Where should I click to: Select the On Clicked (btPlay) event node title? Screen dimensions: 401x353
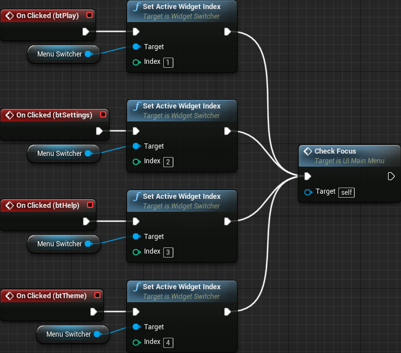pyautogui.click(x=47, y=16)
